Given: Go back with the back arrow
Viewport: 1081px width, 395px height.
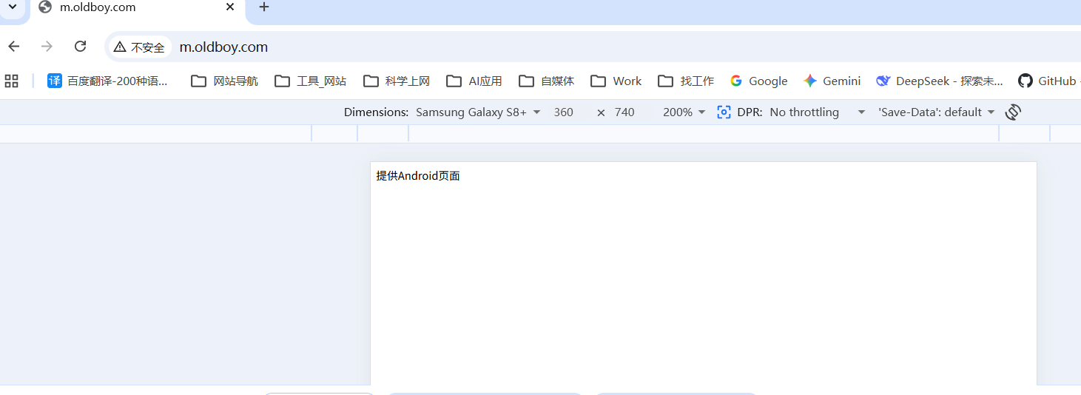Looking at the screenshot, I should pos(14,47).
